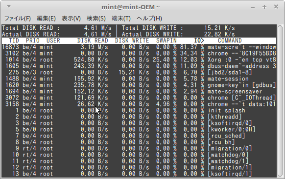Select the dbus-daem~-address row
The width and height of the screenshot is (285, 179).
point(139,66)
